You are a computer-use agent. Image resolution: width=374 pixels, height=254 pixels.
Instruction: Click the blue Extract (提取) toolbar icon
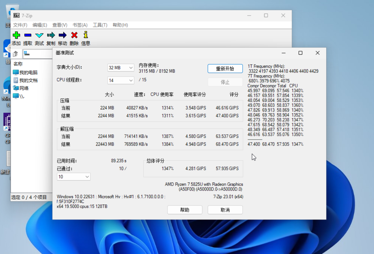tap(28, 35)
